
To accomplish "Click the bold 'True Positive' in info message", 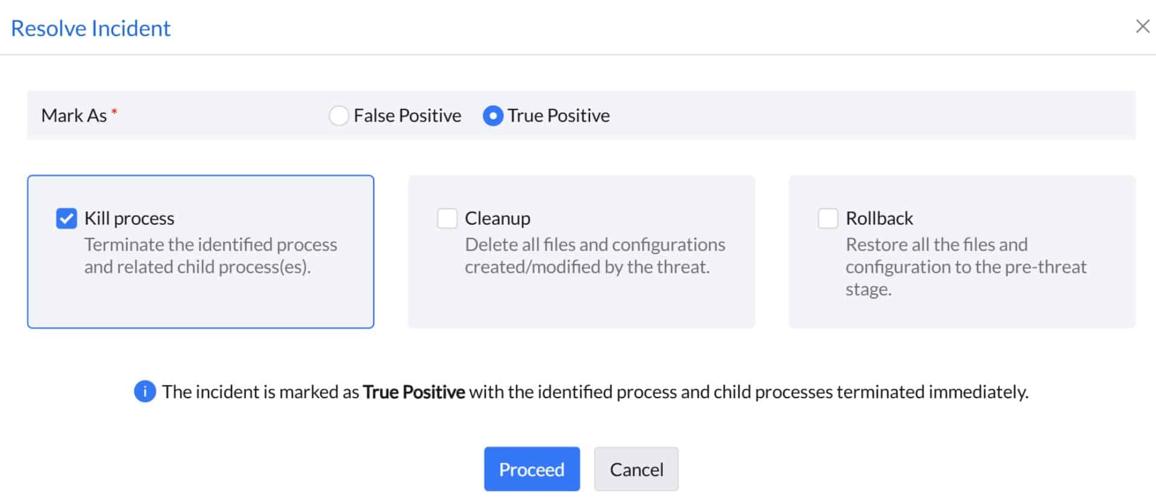I will tap(413, 392).
